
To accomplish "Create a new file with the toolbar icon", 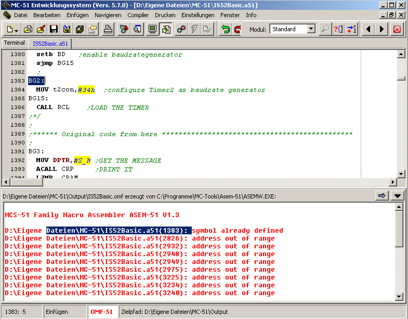I will click(x=10, y=29).
